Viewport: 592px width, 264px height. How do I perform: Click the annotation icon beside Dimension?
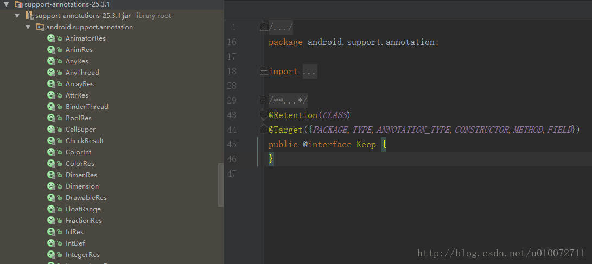pos(51,186)
